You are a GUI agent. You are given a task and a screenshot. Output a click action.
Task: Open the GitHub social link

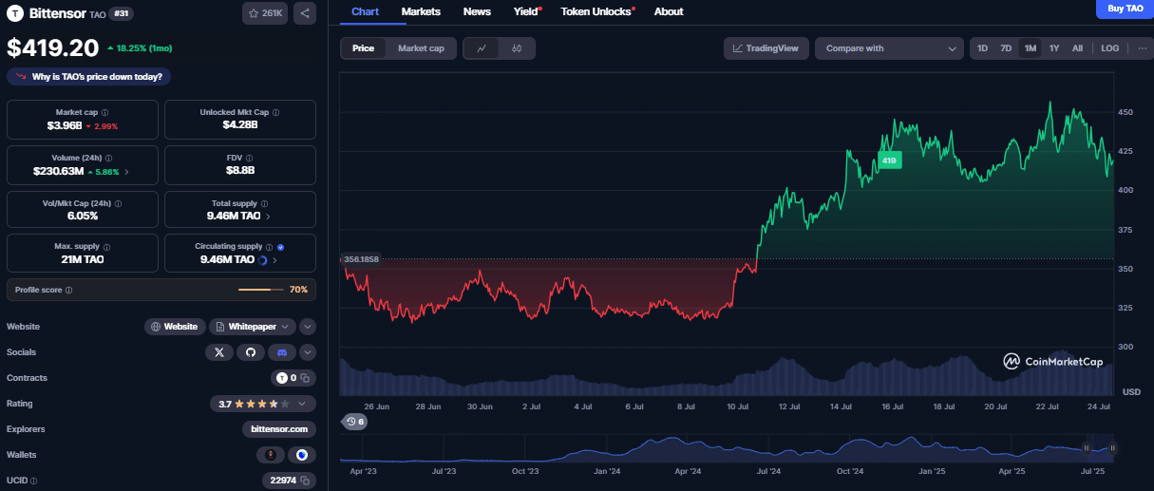coord(251,352)
